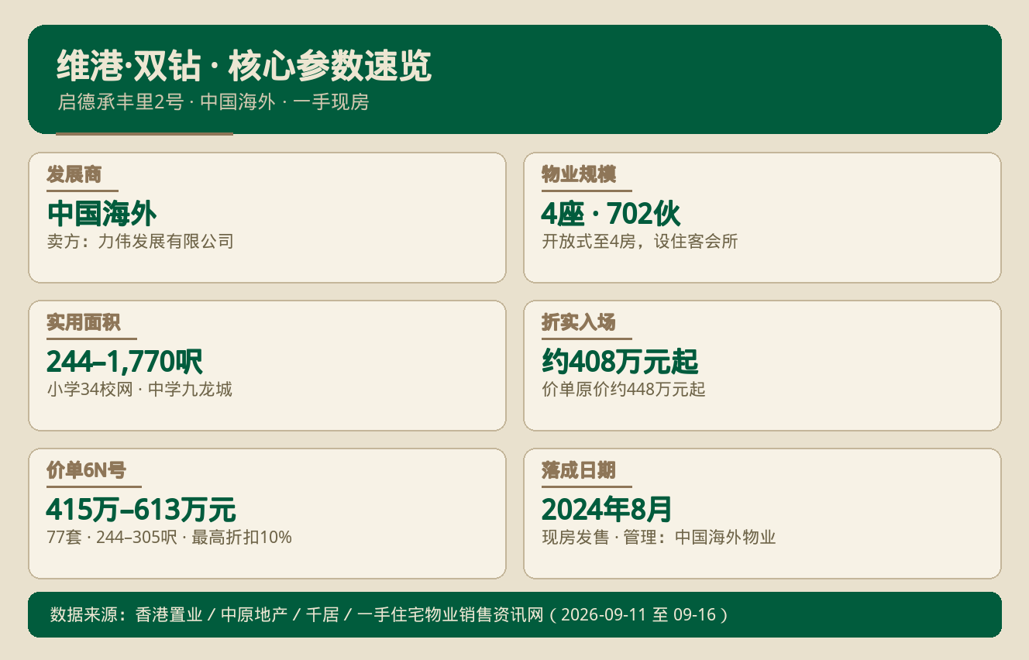Click 小学34校网 · 中学九龙城 text
1029x660 pixels.
pos(139,390)
